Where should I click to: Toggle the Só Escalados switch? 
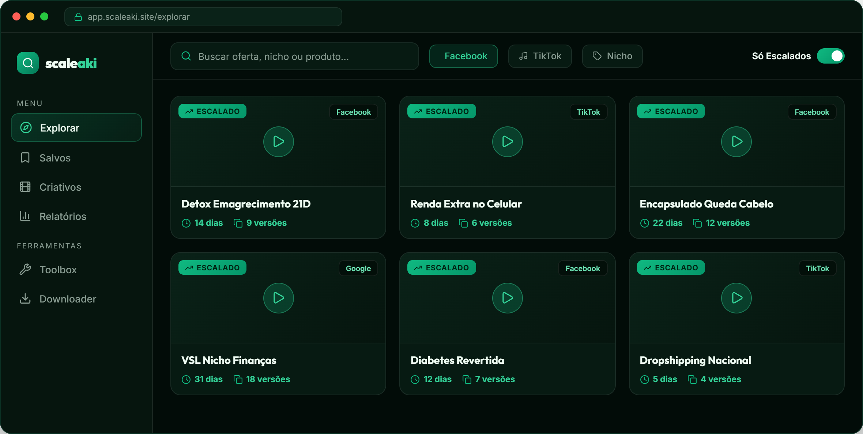[x=831, y=56]
